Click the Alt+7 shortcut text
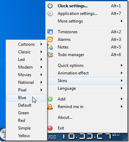 point(116,14)
